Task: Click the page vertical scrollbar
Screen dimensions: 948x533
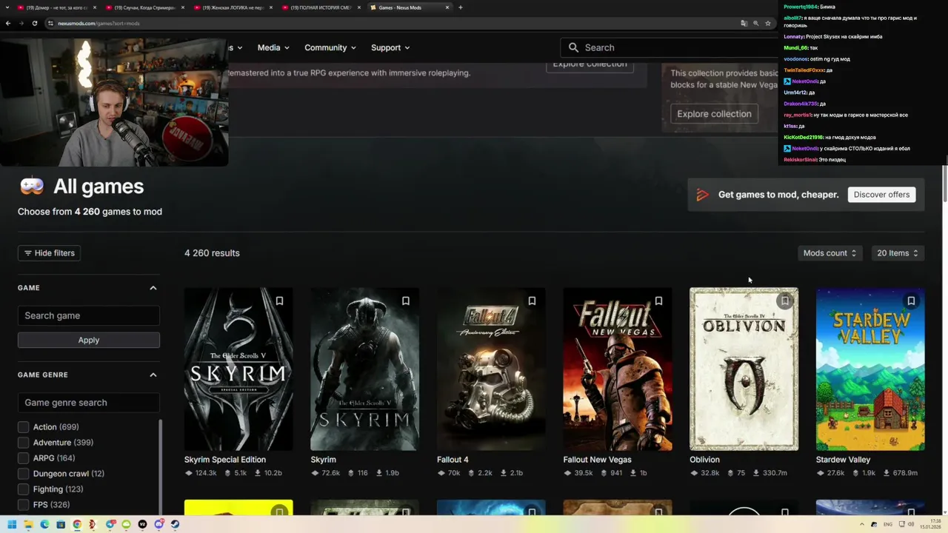Action: tap(944, 184)
